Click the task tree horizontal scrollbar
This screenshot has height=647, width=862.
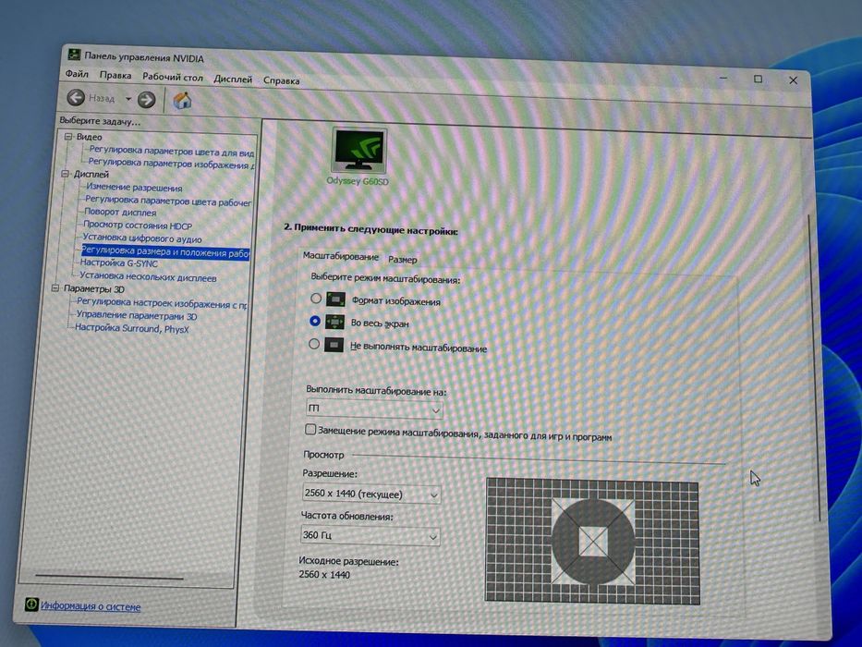point(109,577)
